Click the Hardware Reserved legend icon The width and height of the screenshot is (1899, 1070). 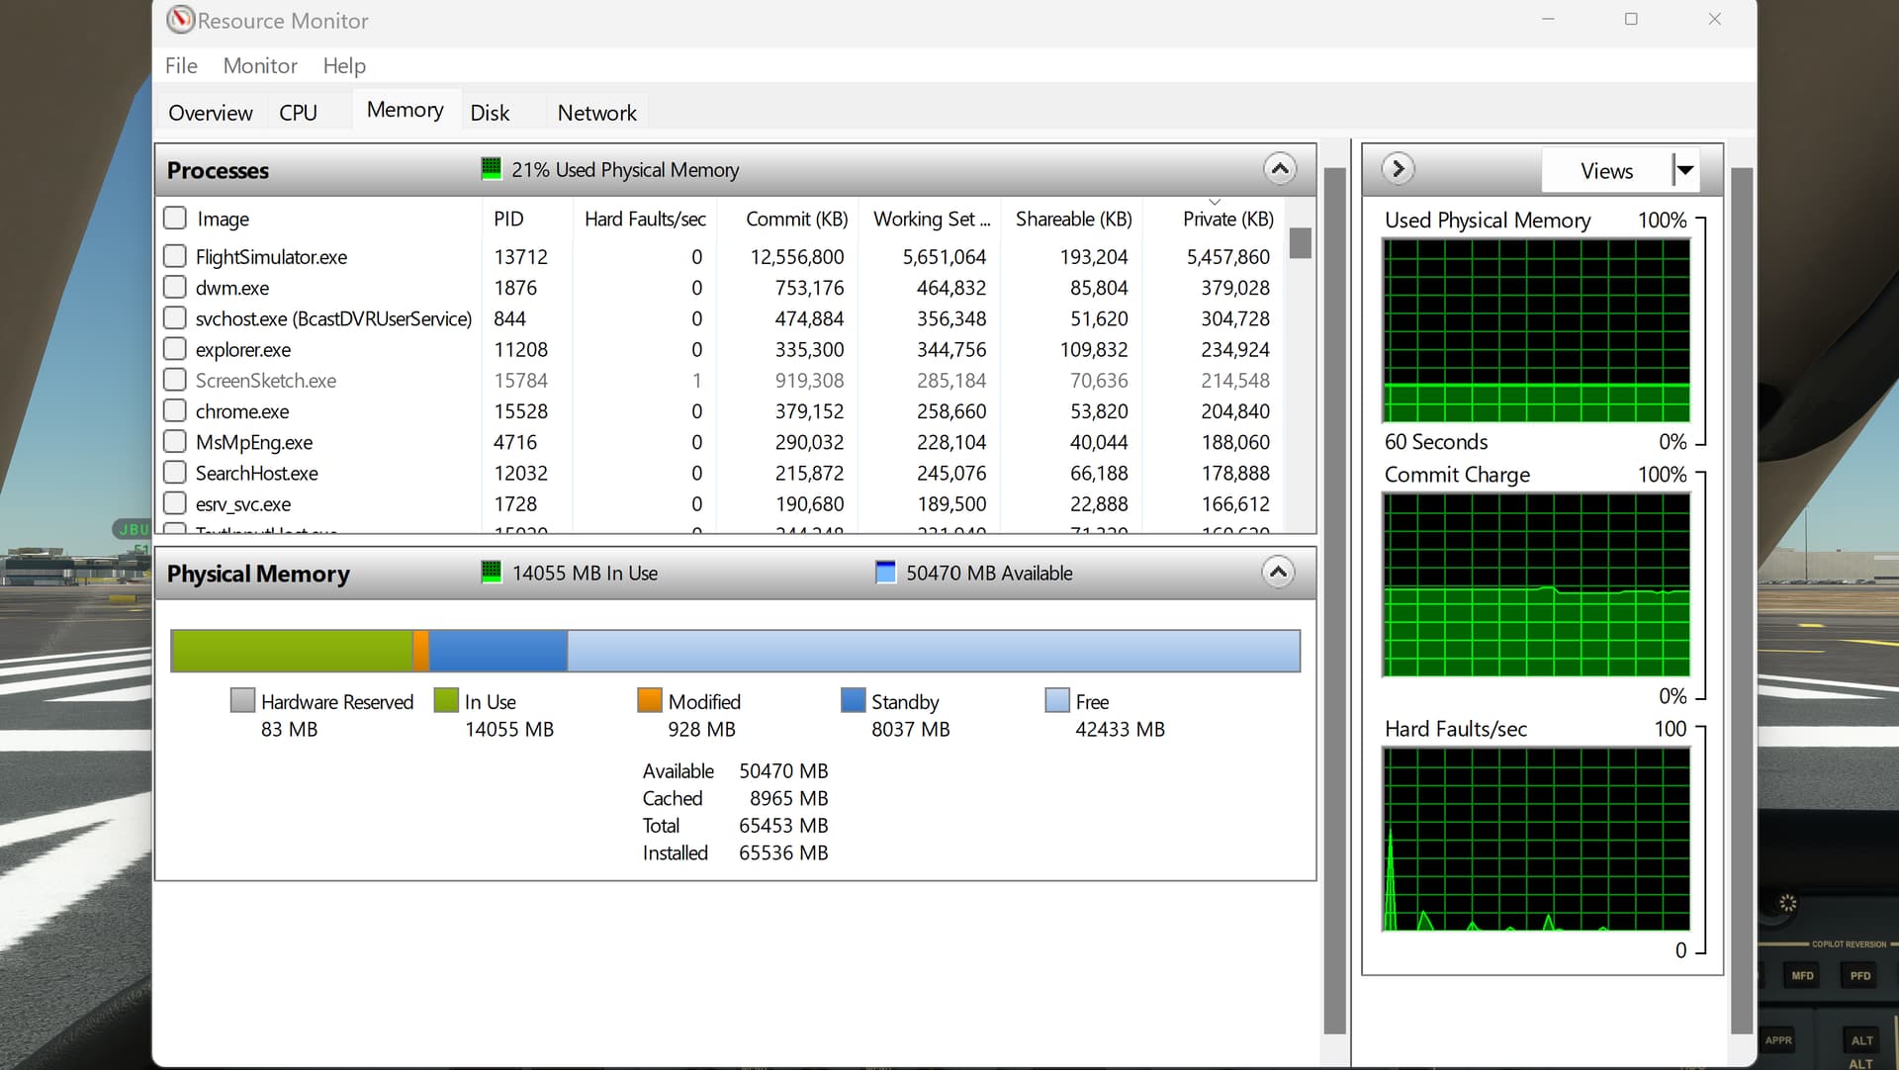(x=242, y=699)
